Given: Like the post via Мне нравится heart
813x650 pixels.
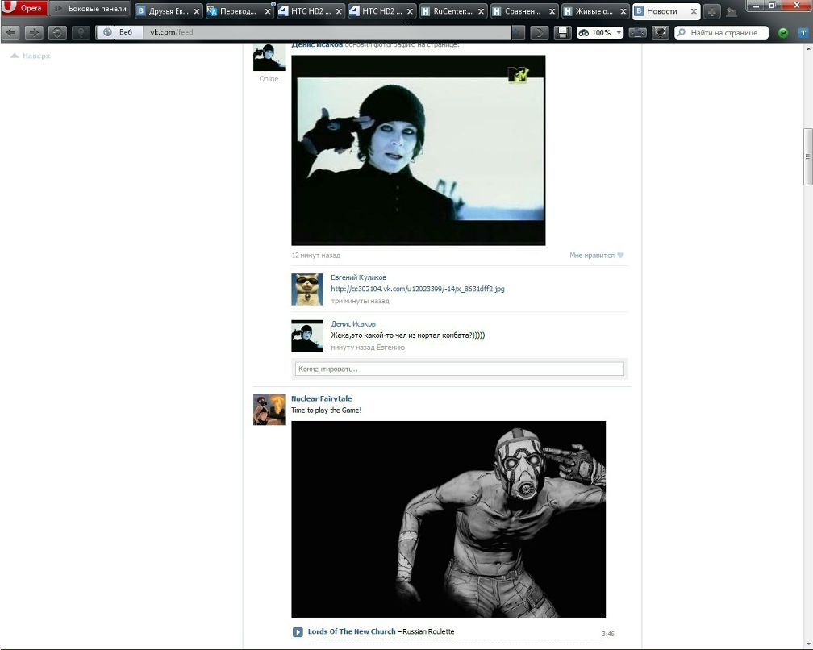Looking at the screenshot, I should point(597,256).
